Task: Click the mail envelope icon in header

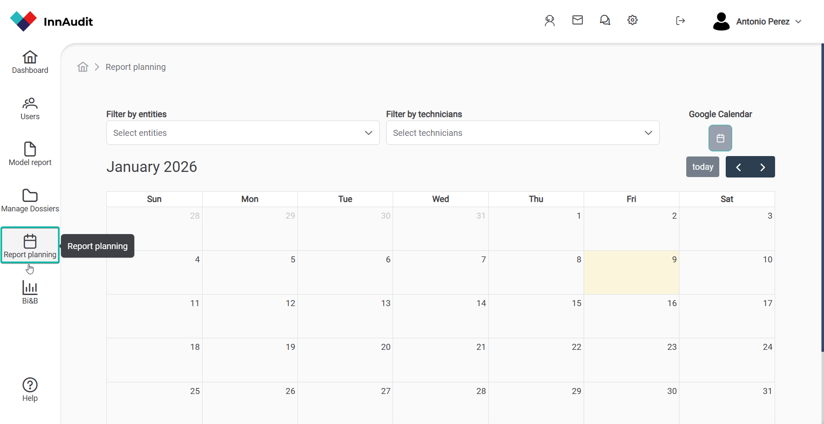Action: coord(577,20)
